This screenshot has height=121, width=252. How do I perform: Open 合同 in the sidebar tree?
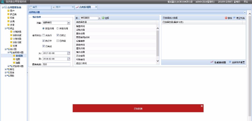coord(12,21)
